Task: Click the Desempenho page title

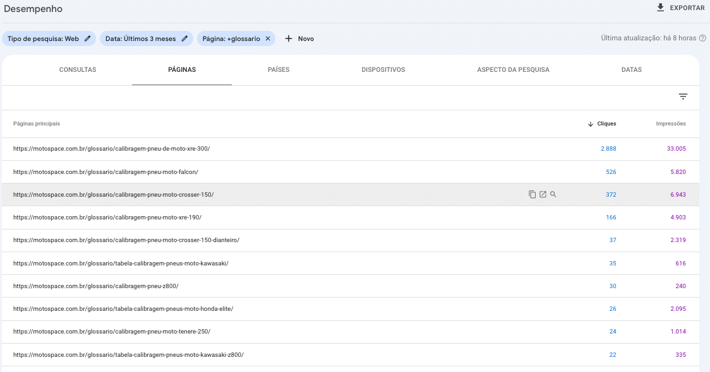Action: [x=33, y=9]
